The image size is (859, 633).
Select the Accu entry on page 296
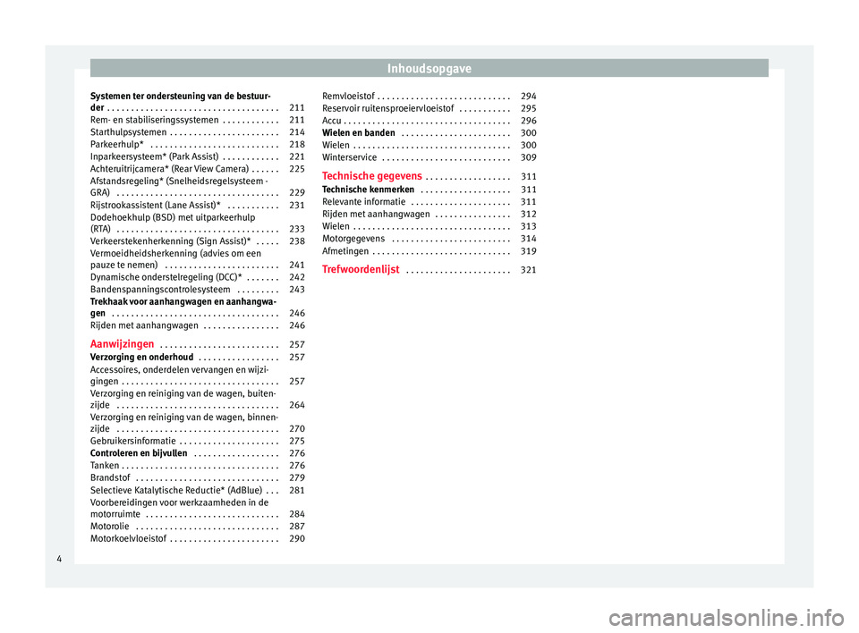pos(331,120)
